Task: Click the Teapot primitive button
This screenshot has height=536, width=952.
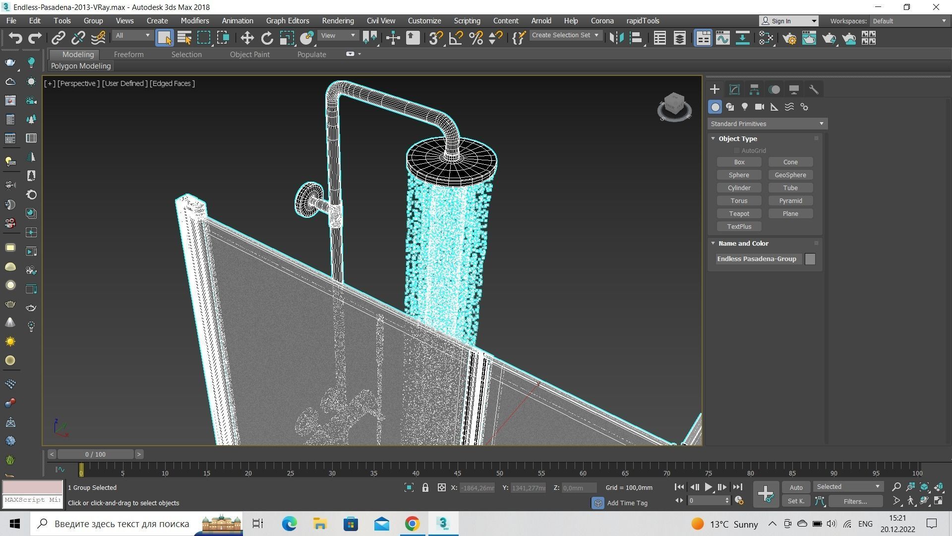Action: coord(739,213)
